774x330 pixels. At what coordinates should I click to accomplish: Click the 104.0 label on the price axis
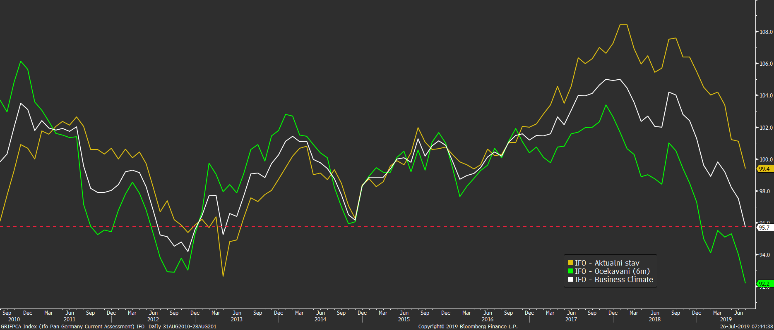click(x=766, y=95)
